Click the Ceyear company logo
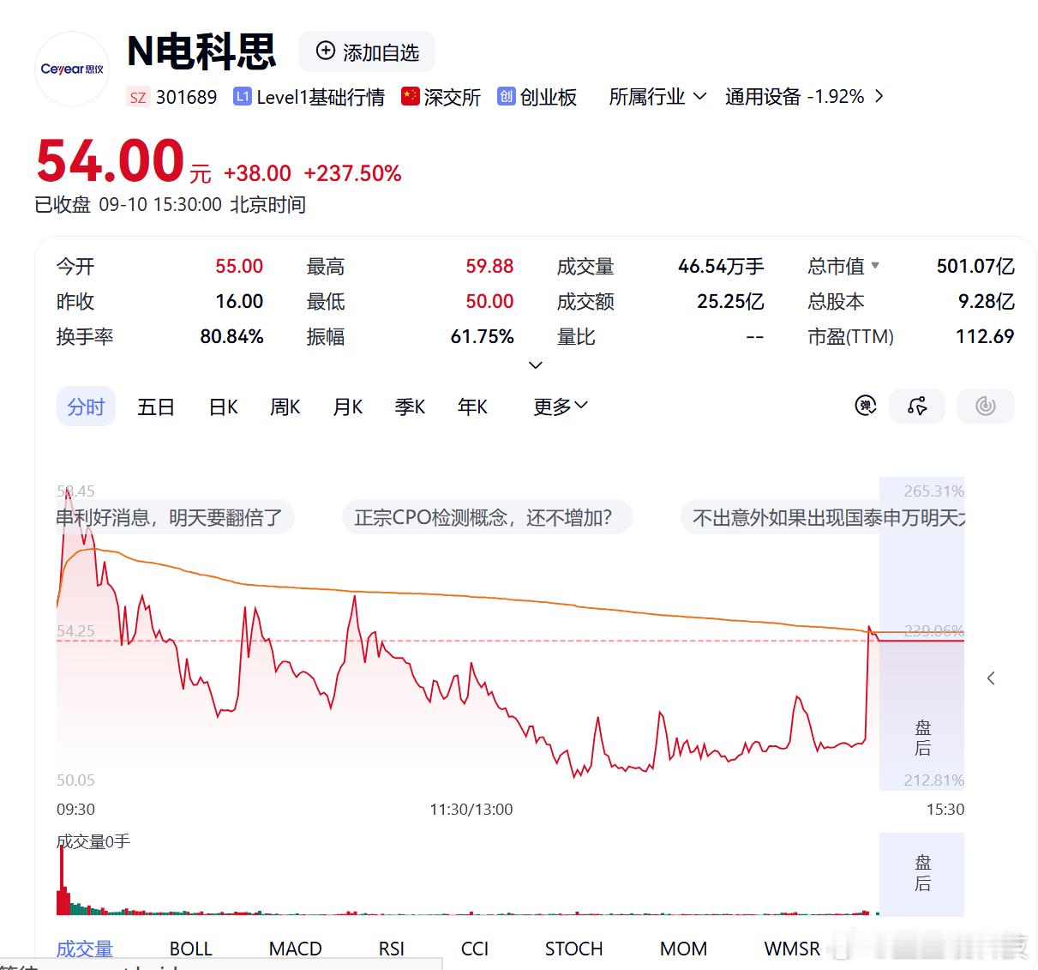 tap(72, 69)
